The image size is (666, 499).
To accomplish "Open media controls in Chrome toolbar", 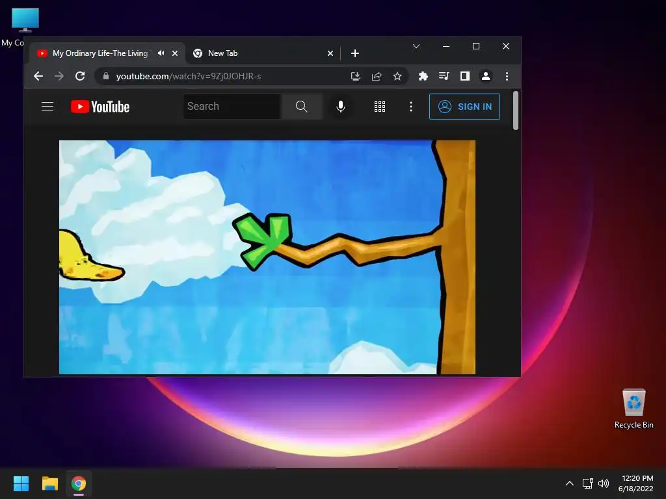I will [444, 76].
